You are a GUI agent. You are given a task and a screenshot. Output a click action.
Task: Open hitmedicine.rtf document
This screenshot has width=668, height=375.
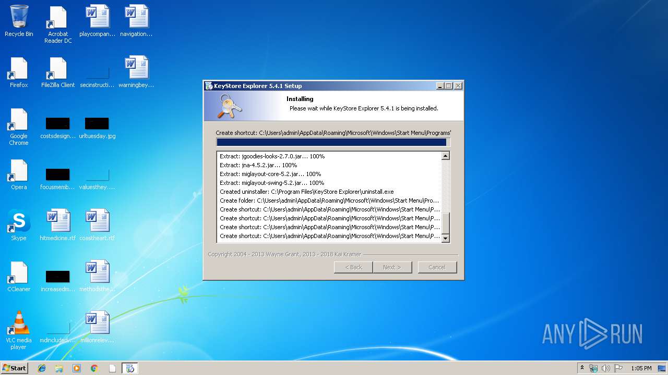[58, 225]
